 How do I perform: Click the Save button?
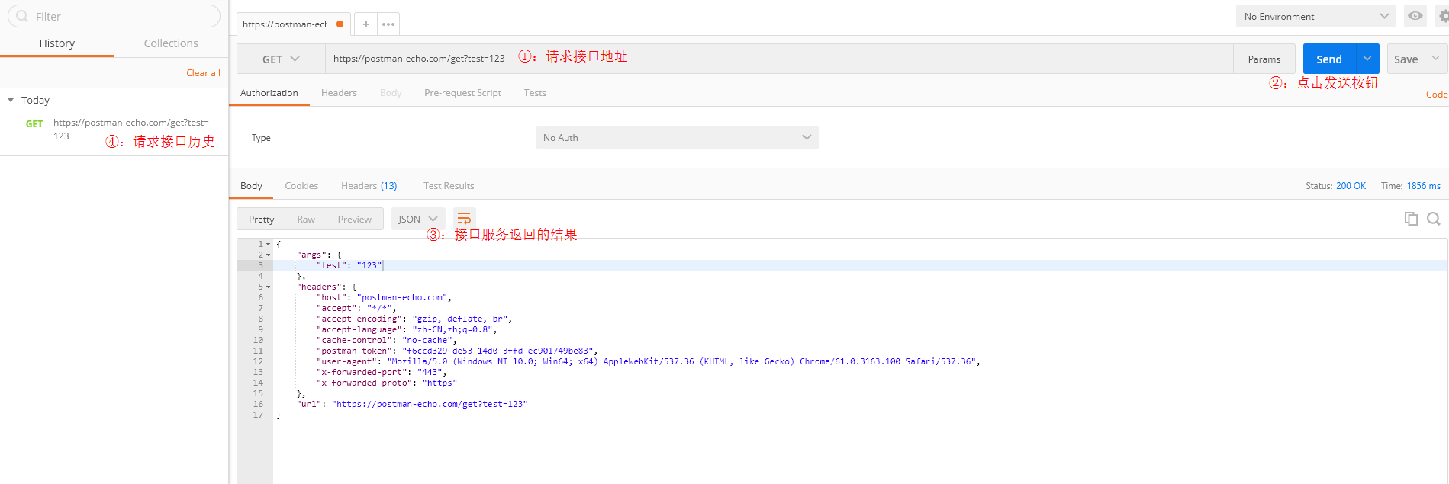coord(1406,59)
